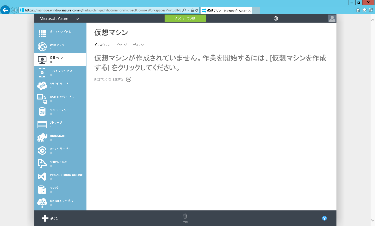
Task: Click the Microsoft Azure logo text
Action: point(54,18)
